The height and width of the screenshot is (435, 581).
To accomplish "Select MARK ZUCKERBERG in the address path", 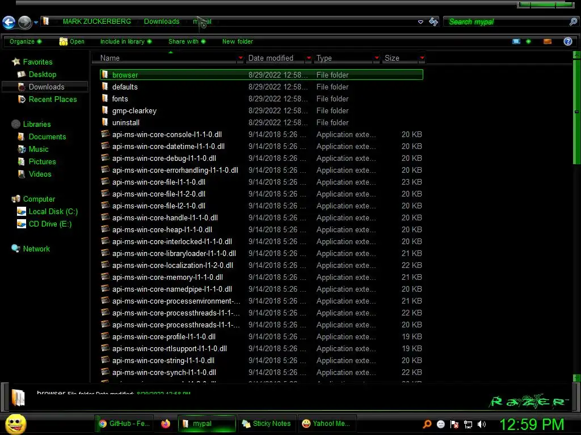I will coord(96,22).
